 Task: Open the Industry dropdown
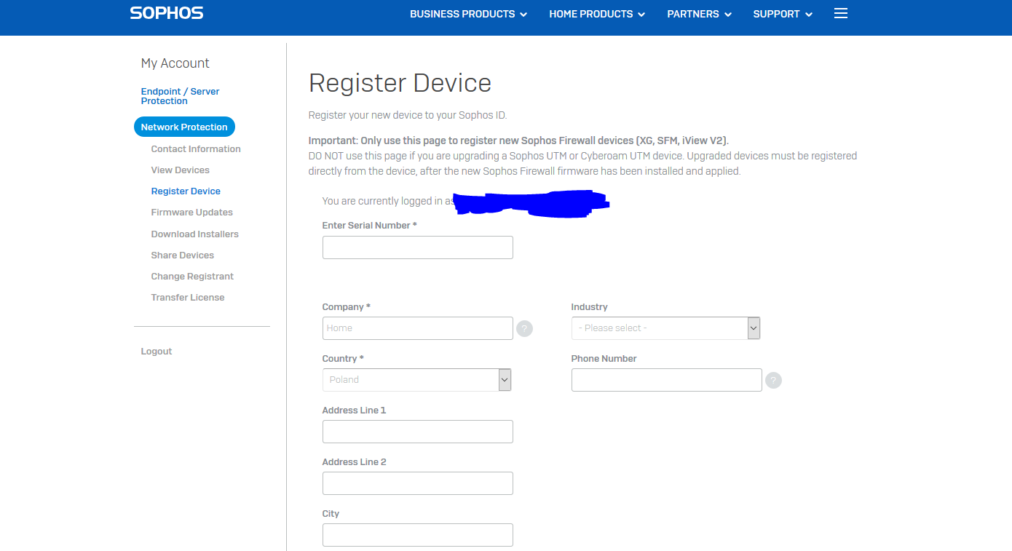pos(665,328)
